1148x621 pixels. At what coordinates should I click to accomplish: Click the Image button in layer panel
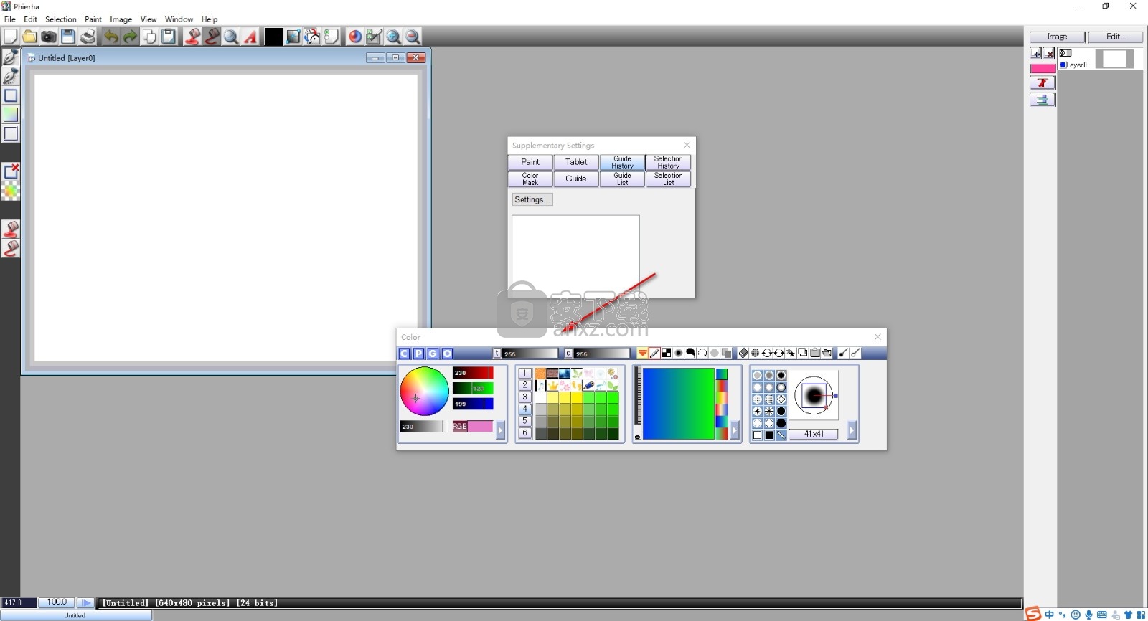coord(1058,37)
